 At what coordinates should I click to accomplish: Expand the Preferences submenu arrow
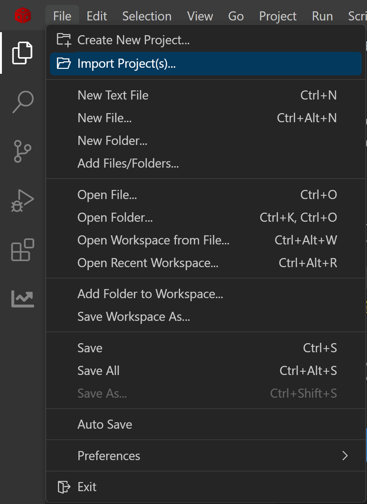[345, 456]
